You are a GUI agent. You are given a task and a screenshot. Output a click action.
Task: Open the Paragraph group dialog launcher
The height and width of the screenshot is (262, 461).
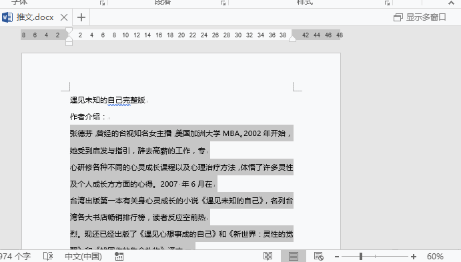[223, 3]
